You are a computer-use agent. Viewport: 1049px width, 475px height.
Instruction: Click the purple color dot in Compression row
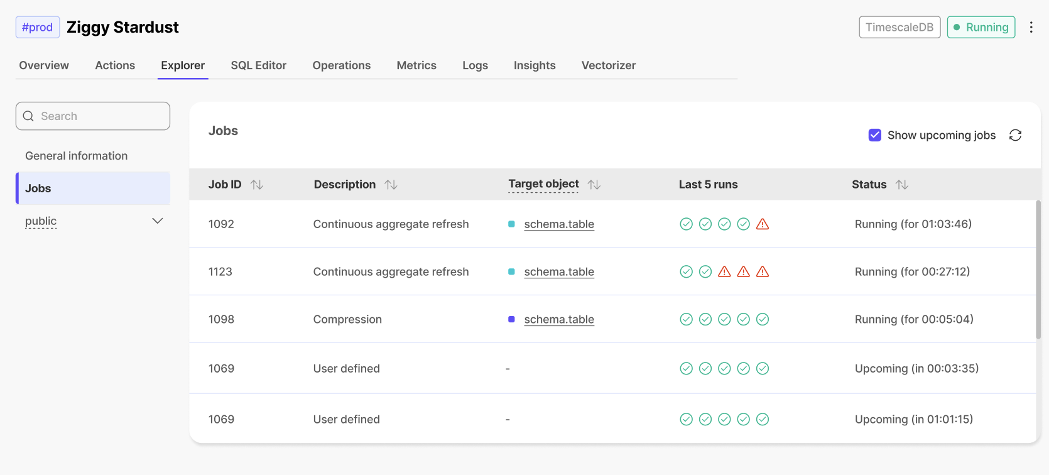pos(511,319)
